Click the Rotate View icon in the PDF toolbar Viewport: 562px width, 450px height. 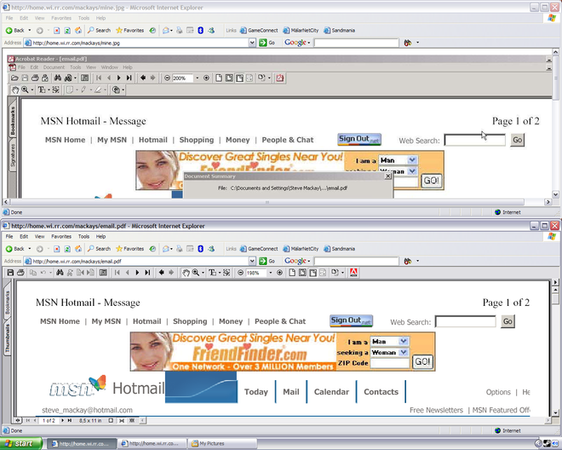(335, 273)
